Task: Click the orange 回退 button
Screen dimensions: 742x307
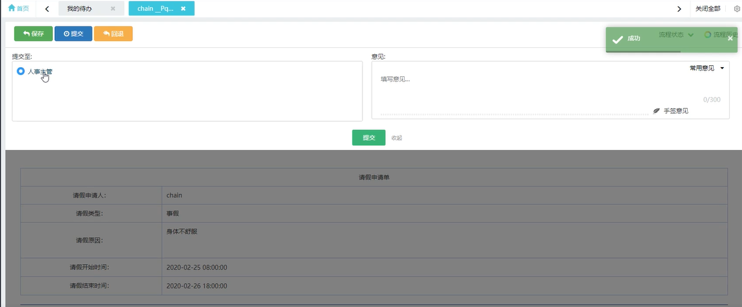Action: (x=113, y=34)
